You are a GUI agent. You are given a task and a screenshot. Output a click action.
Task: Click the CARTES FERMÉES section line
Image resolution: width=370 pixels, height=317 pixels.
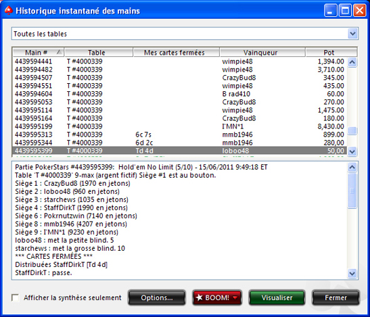54,256
